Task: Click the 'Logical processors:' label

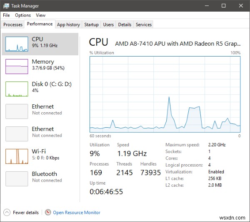Action: tap(184, 165)
